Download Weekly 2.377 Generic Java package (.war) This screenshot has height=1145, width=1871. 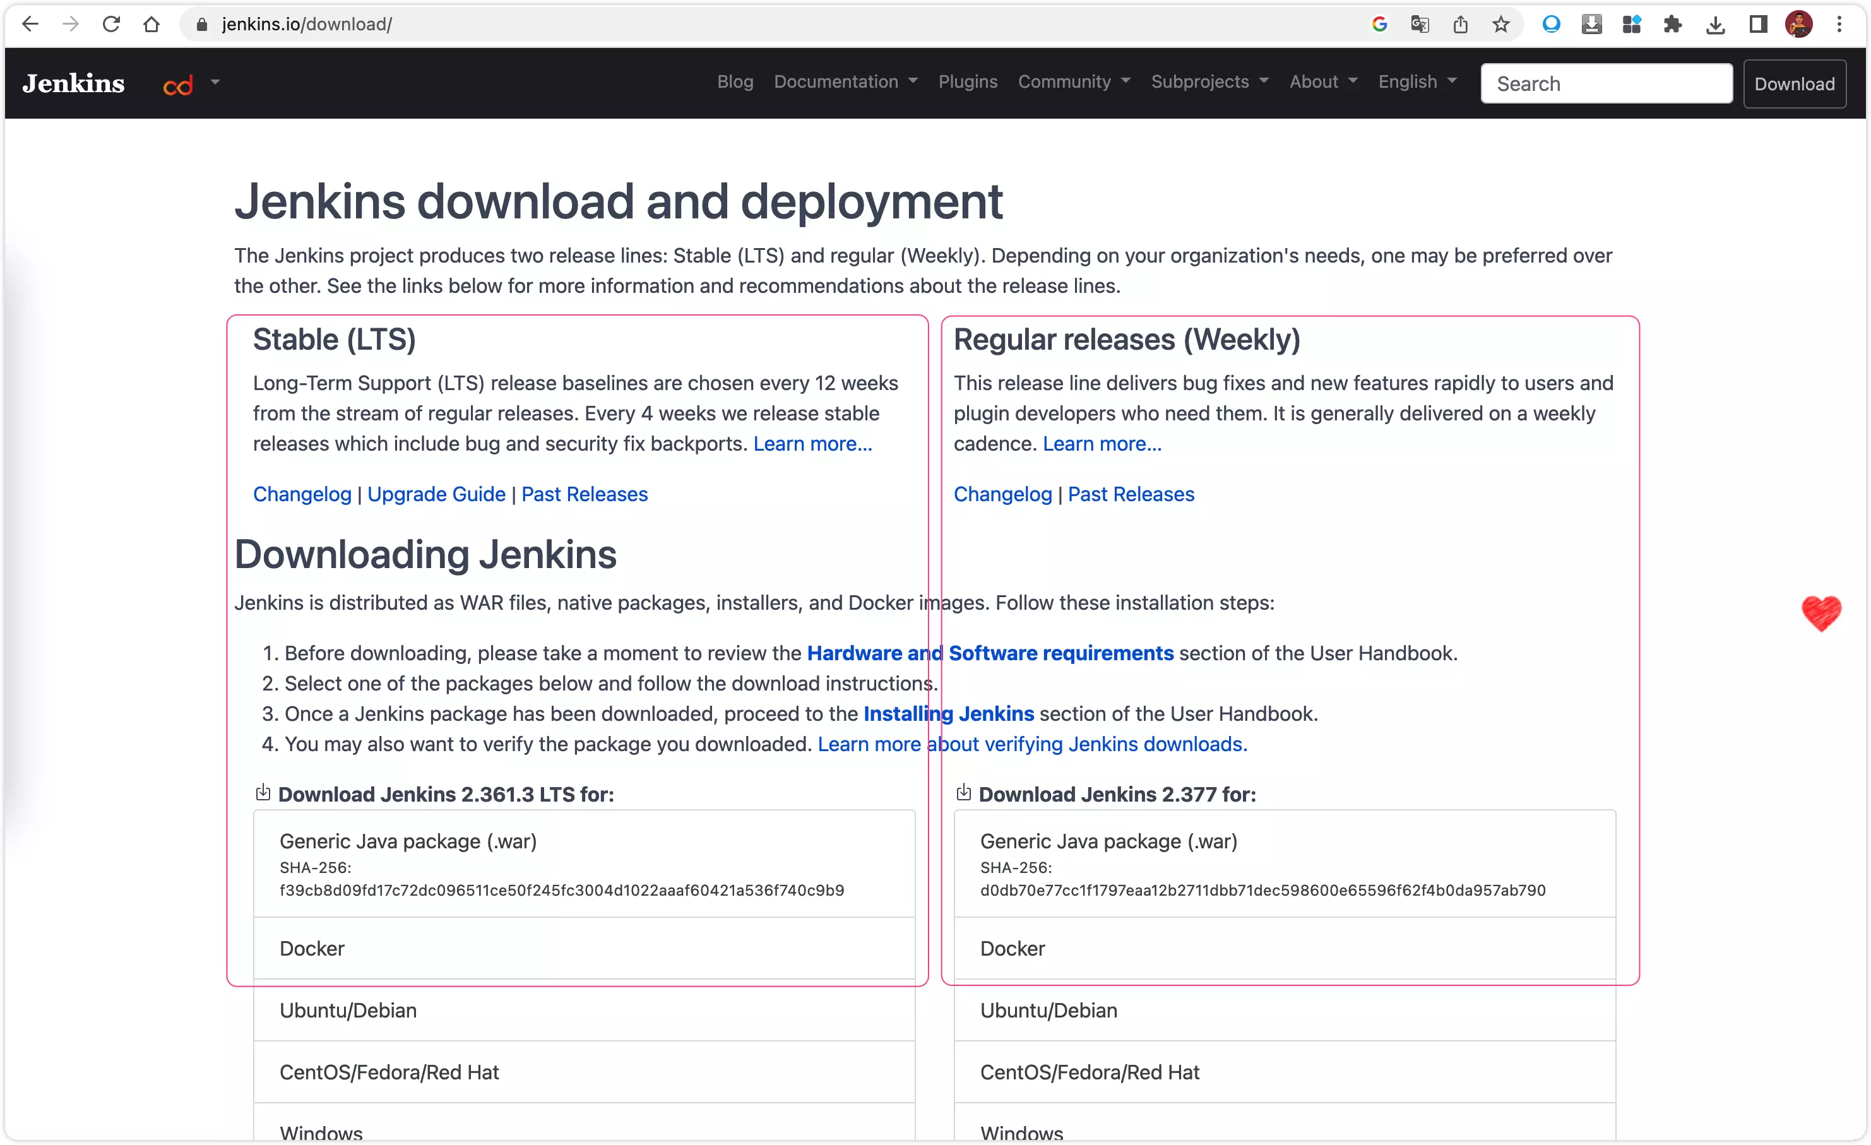click(x=1285, y=864)
